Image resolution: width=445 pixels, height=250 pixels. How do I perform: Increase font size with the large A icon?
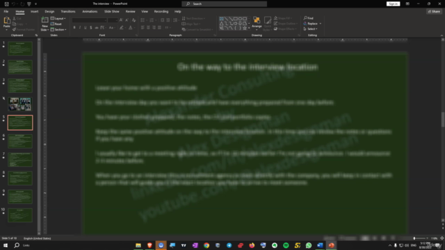(121, 20)
